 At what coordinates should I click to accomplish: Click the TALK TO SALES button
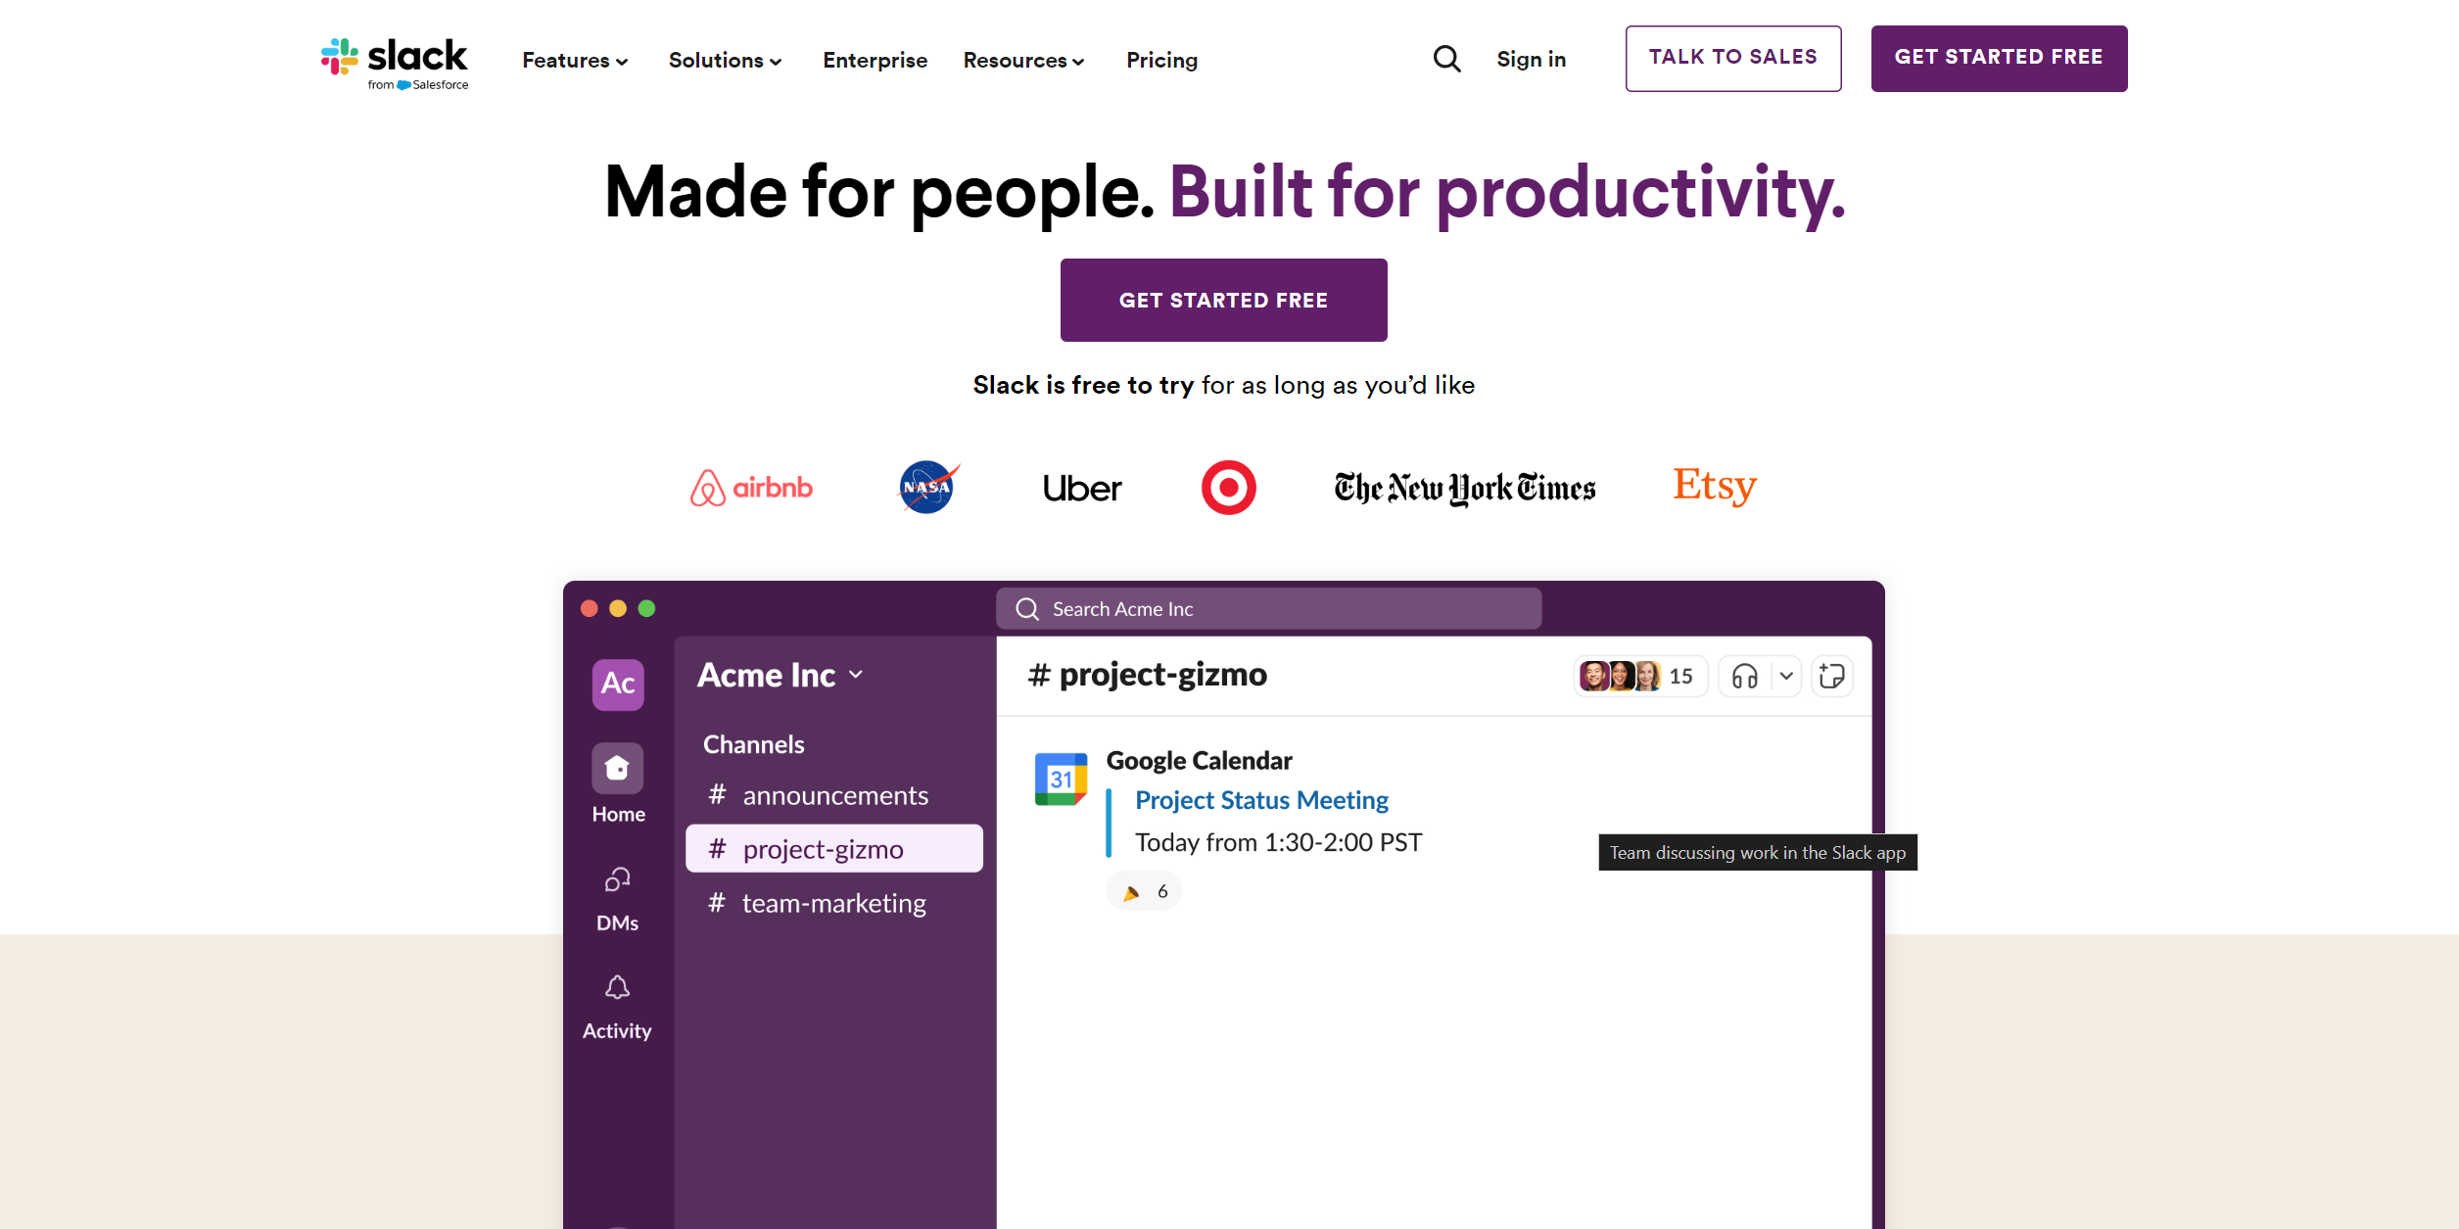pos(1733,59)
